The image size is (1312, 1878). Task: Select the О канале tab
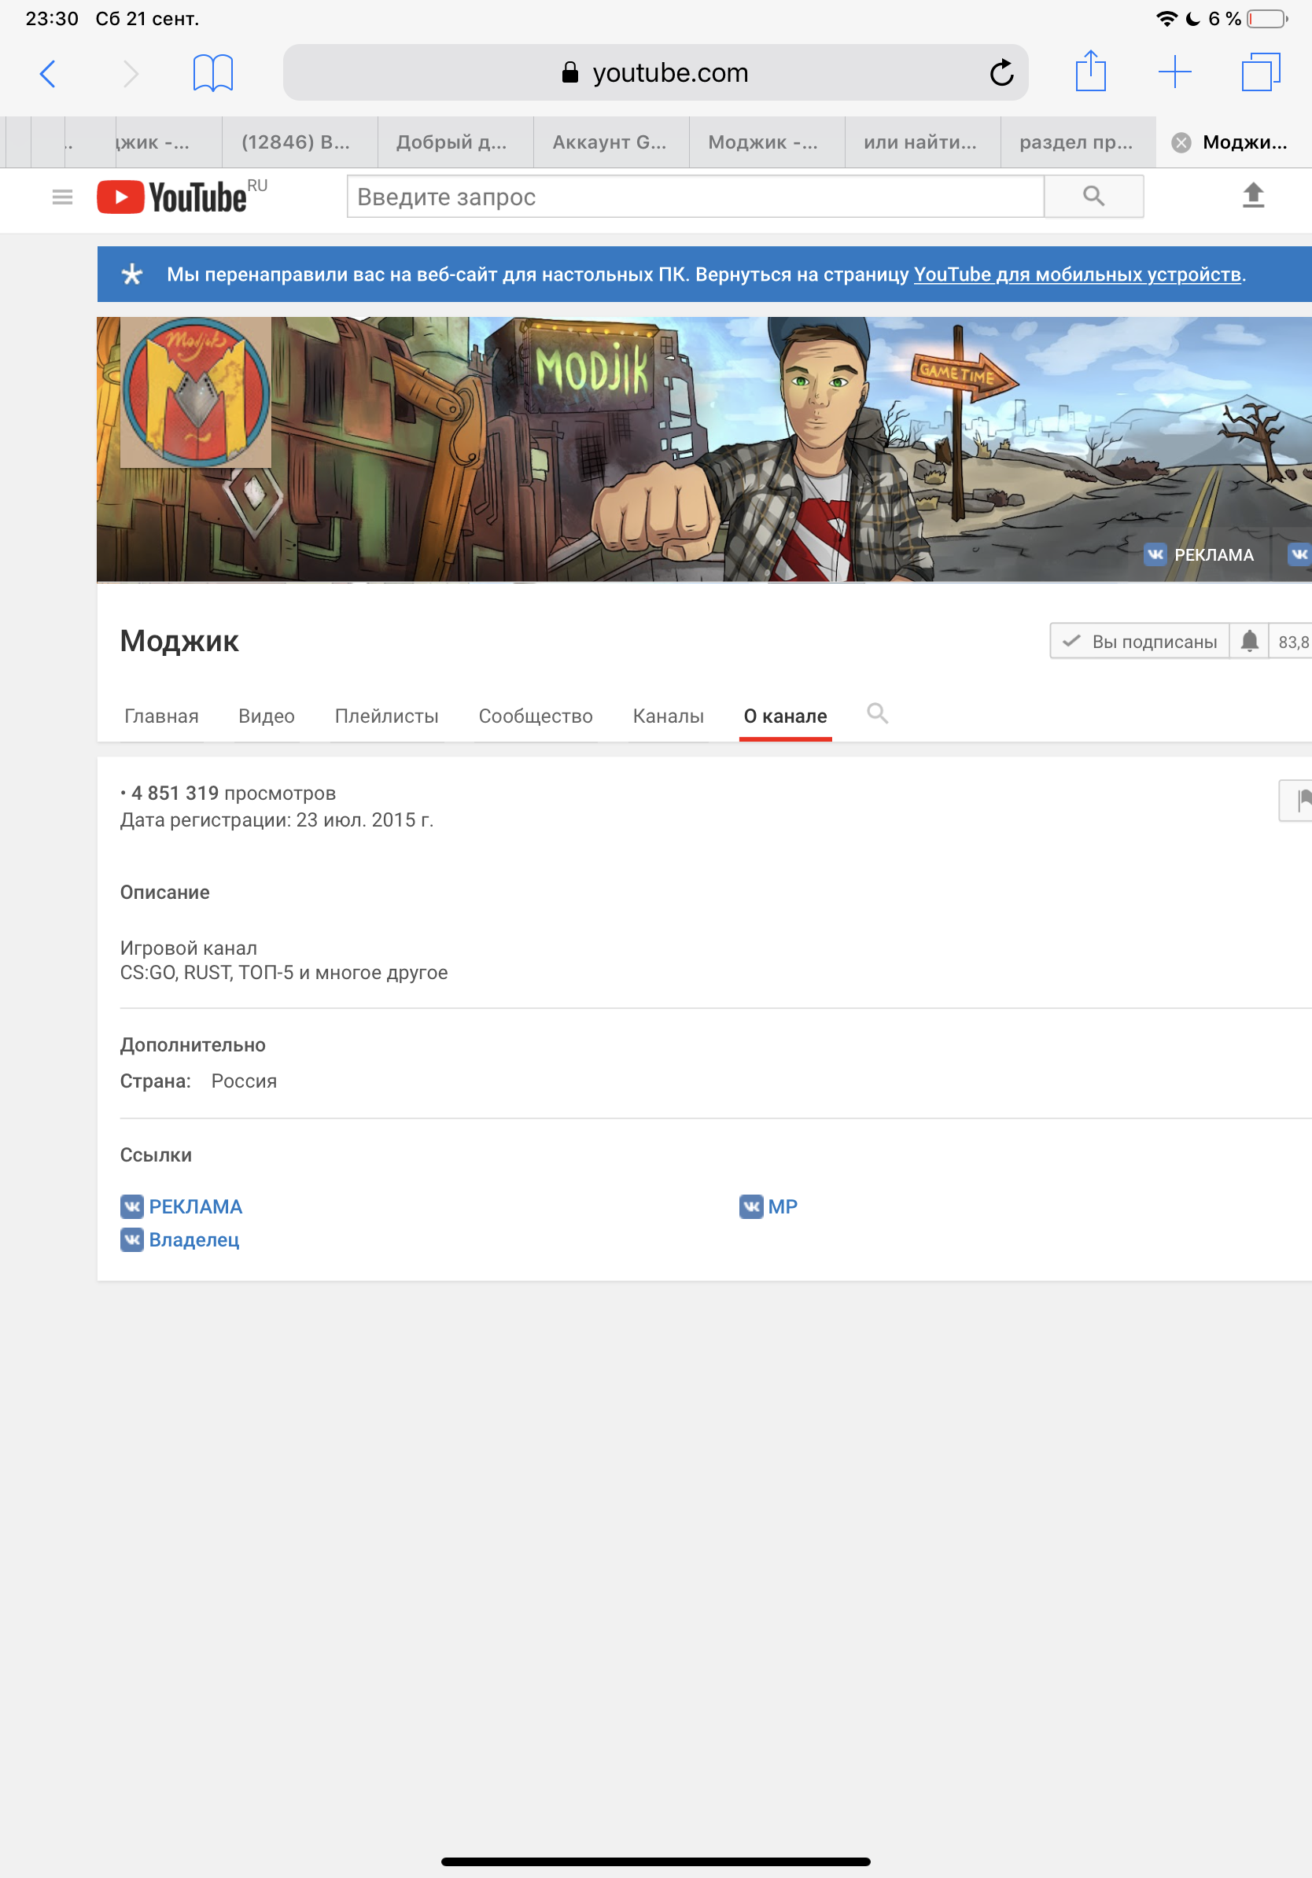pyautogui.click(x=785, y=716)
